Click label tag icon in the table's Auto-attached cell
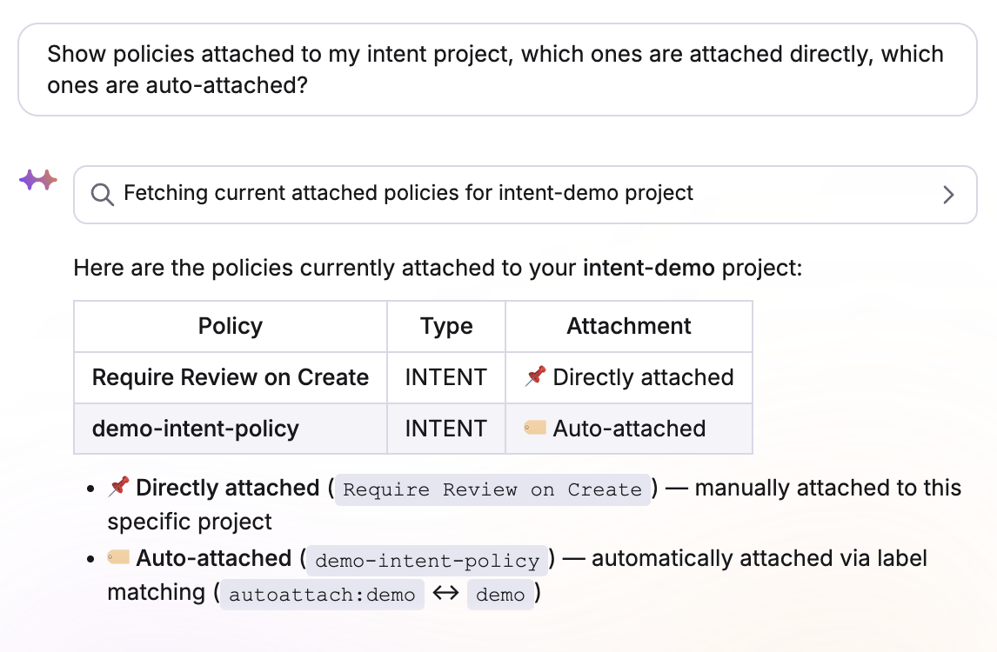 point(535,427)
